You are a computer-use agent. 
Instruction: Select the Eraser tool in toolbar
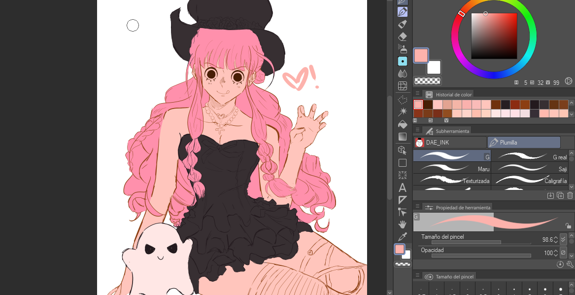[x=402, y=37]
